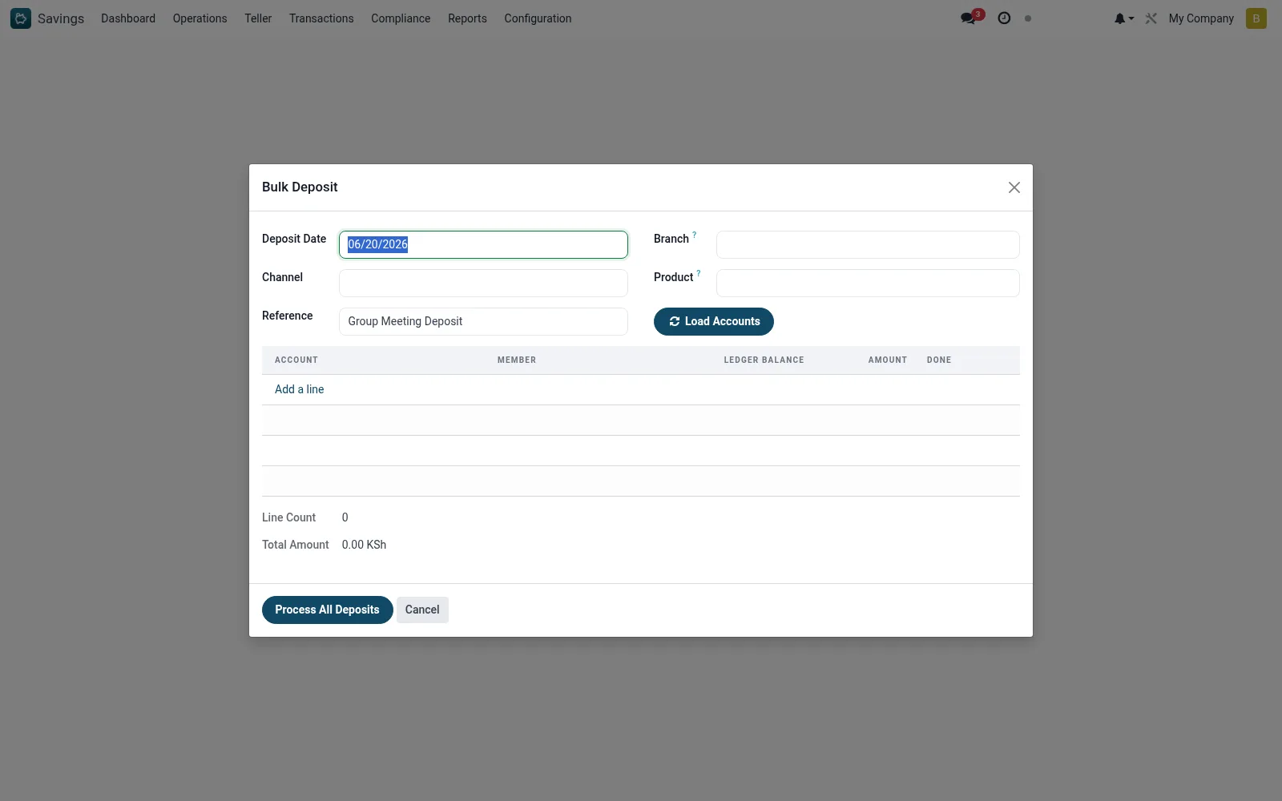Open the Reports menu

pos(467,18)
